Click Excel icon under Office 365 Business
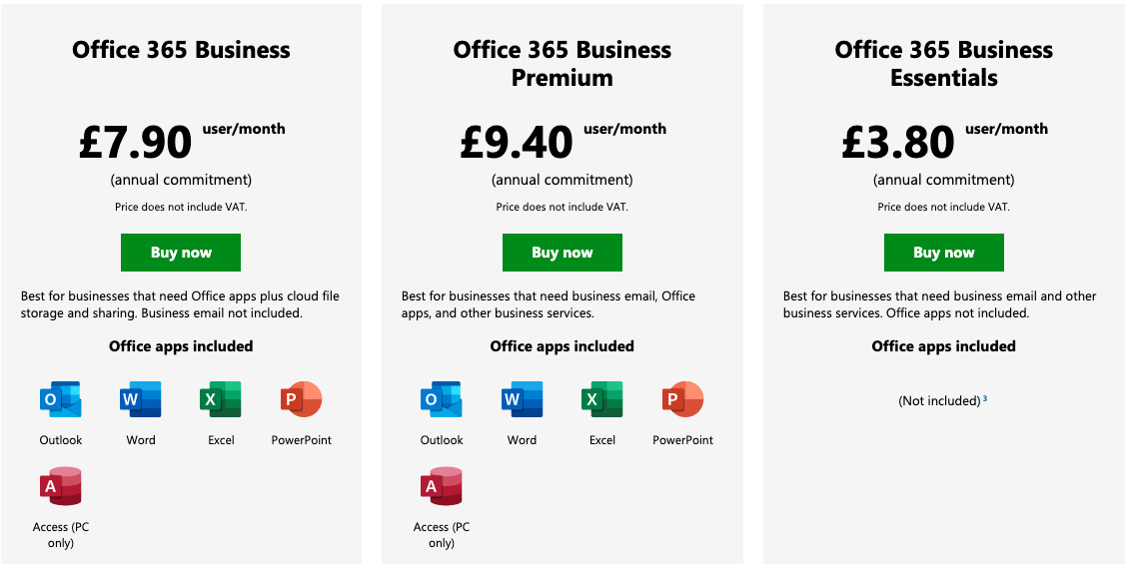The height and width of the screenshot is (564, 1134). 221,400
